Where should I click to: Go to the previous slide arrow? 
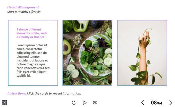point(143,103)
